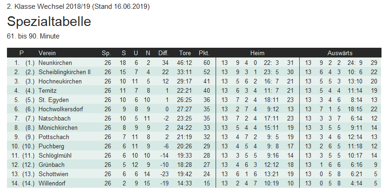Click the Neunkirchen team name
The width and height of the screenshot is (388, 191).
[x=55, y=63]
